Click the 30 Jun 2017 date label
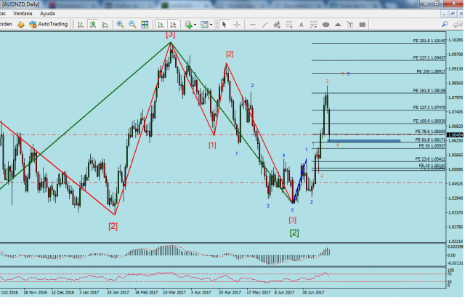 313,292
